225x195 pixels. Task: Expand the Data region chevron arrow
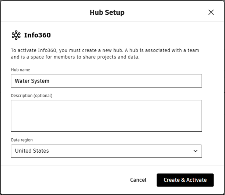(196, 151)
